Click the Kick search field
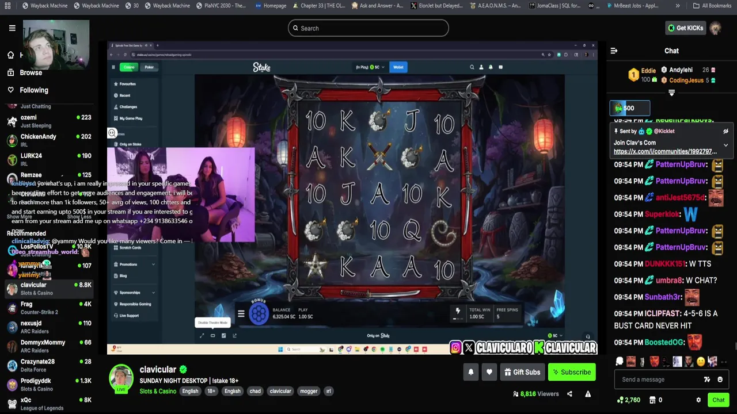737x414 pixels. coord(368,28)
